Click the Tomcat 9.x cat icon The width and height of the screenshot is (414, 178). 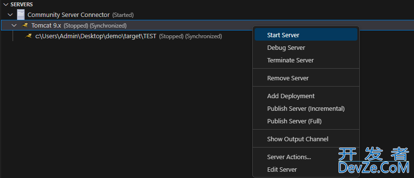[25, 25]
